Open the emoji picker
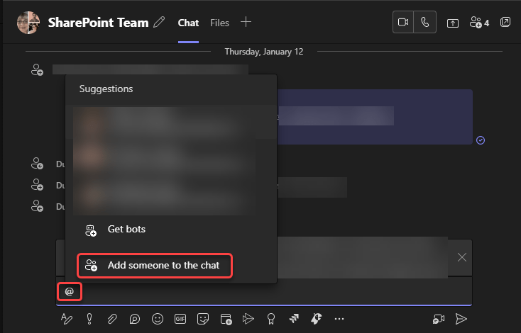The width and height of the screenshot is (521, 333). coord(158,319)
